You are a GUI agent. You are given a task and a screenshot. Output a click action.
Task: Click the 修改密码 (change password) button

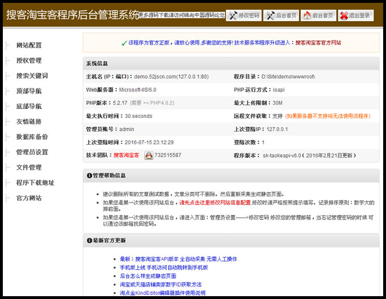[244, 15]
